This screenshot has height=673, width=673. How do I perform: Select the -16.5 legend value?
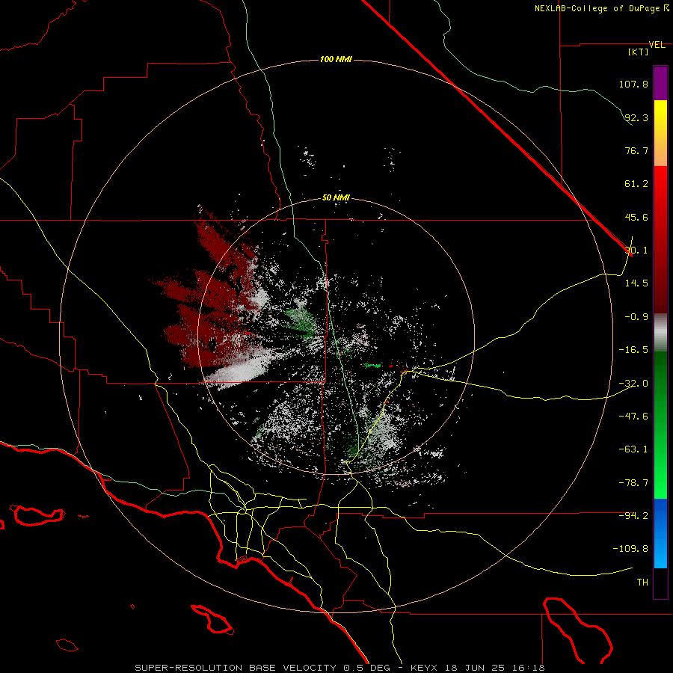633,350
